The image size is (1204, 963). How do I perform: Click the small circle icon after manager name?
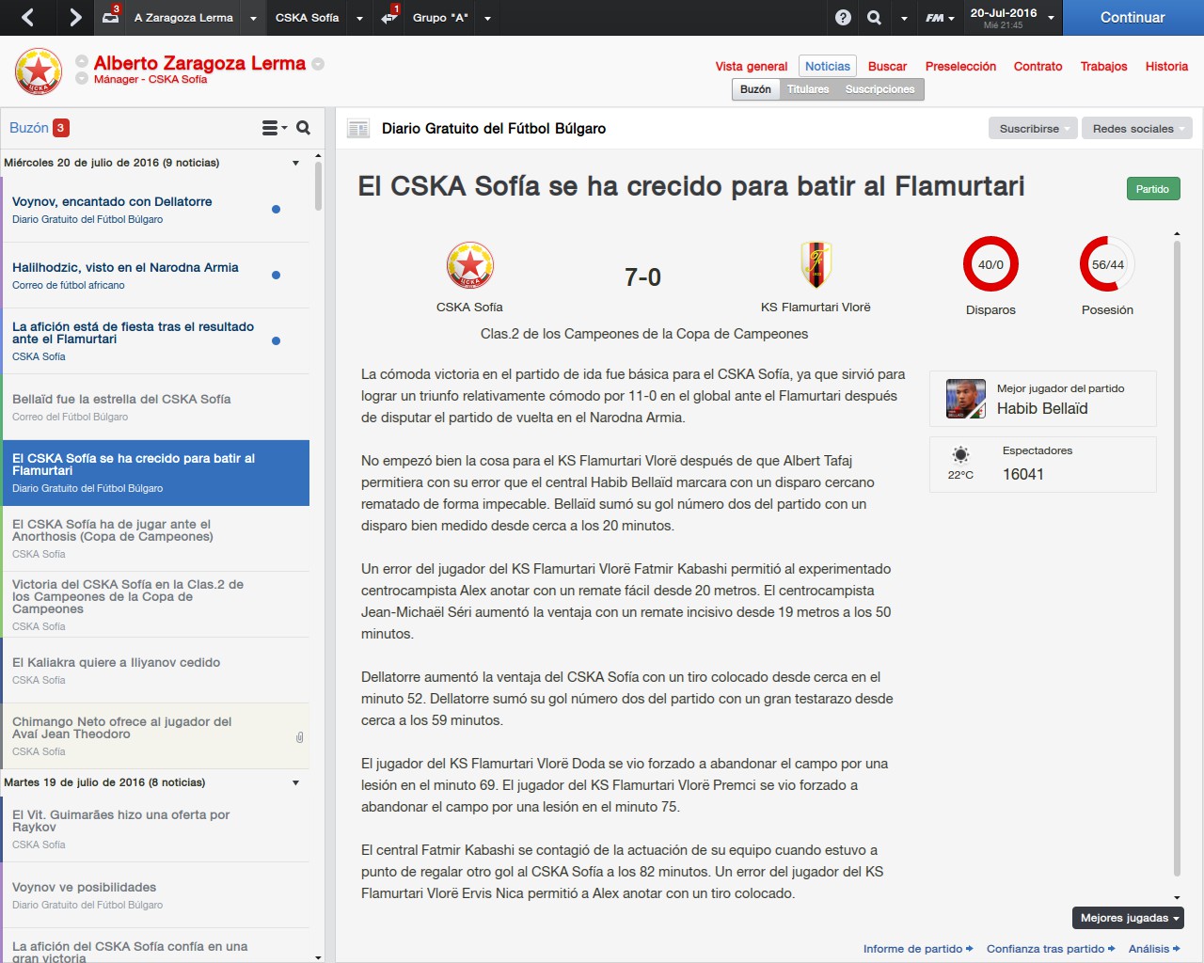[x=318, y=64]
